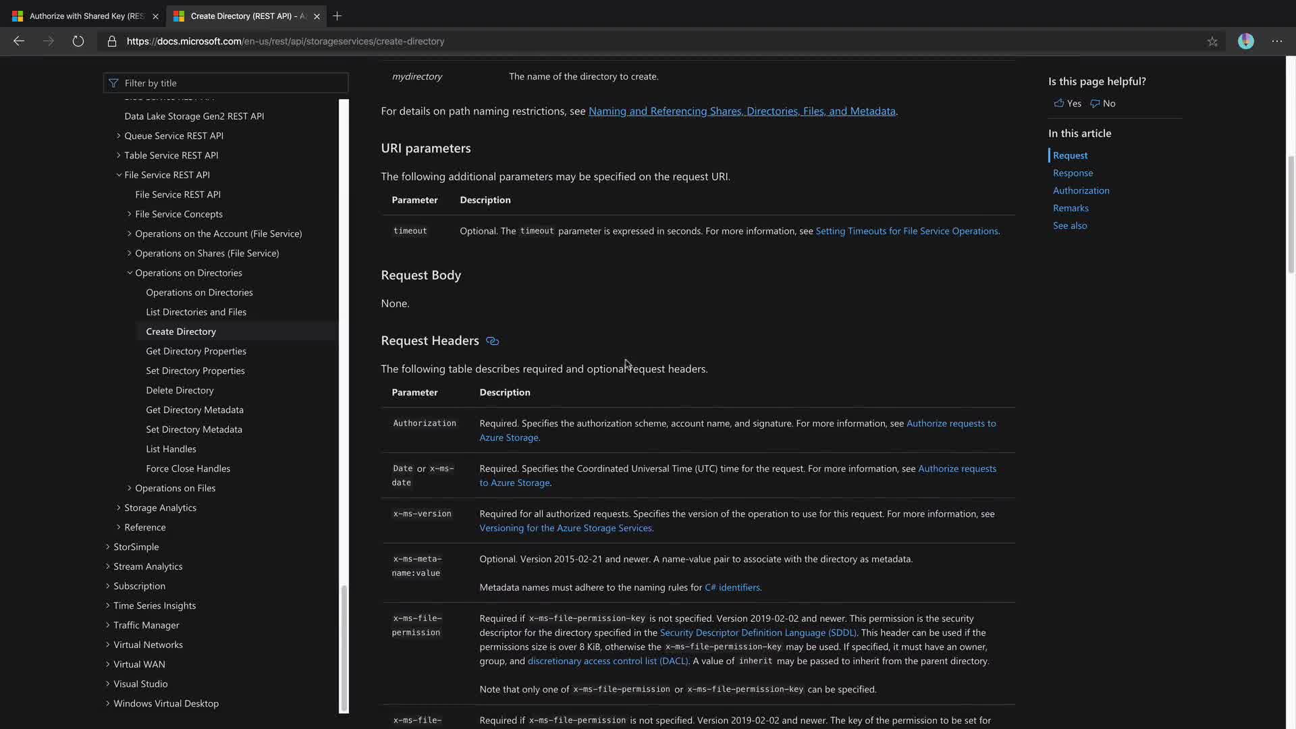The image size is (1296, 729).
Task: Jump to Remarks section in article
Action: tap(1071, 208)
